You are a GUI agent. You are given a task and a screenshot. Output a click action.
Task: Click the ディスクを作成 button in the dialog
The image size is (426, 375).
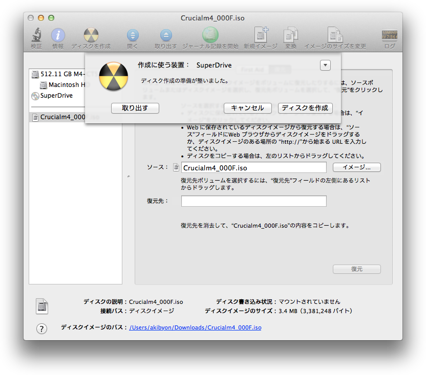[x=305, y=108]
